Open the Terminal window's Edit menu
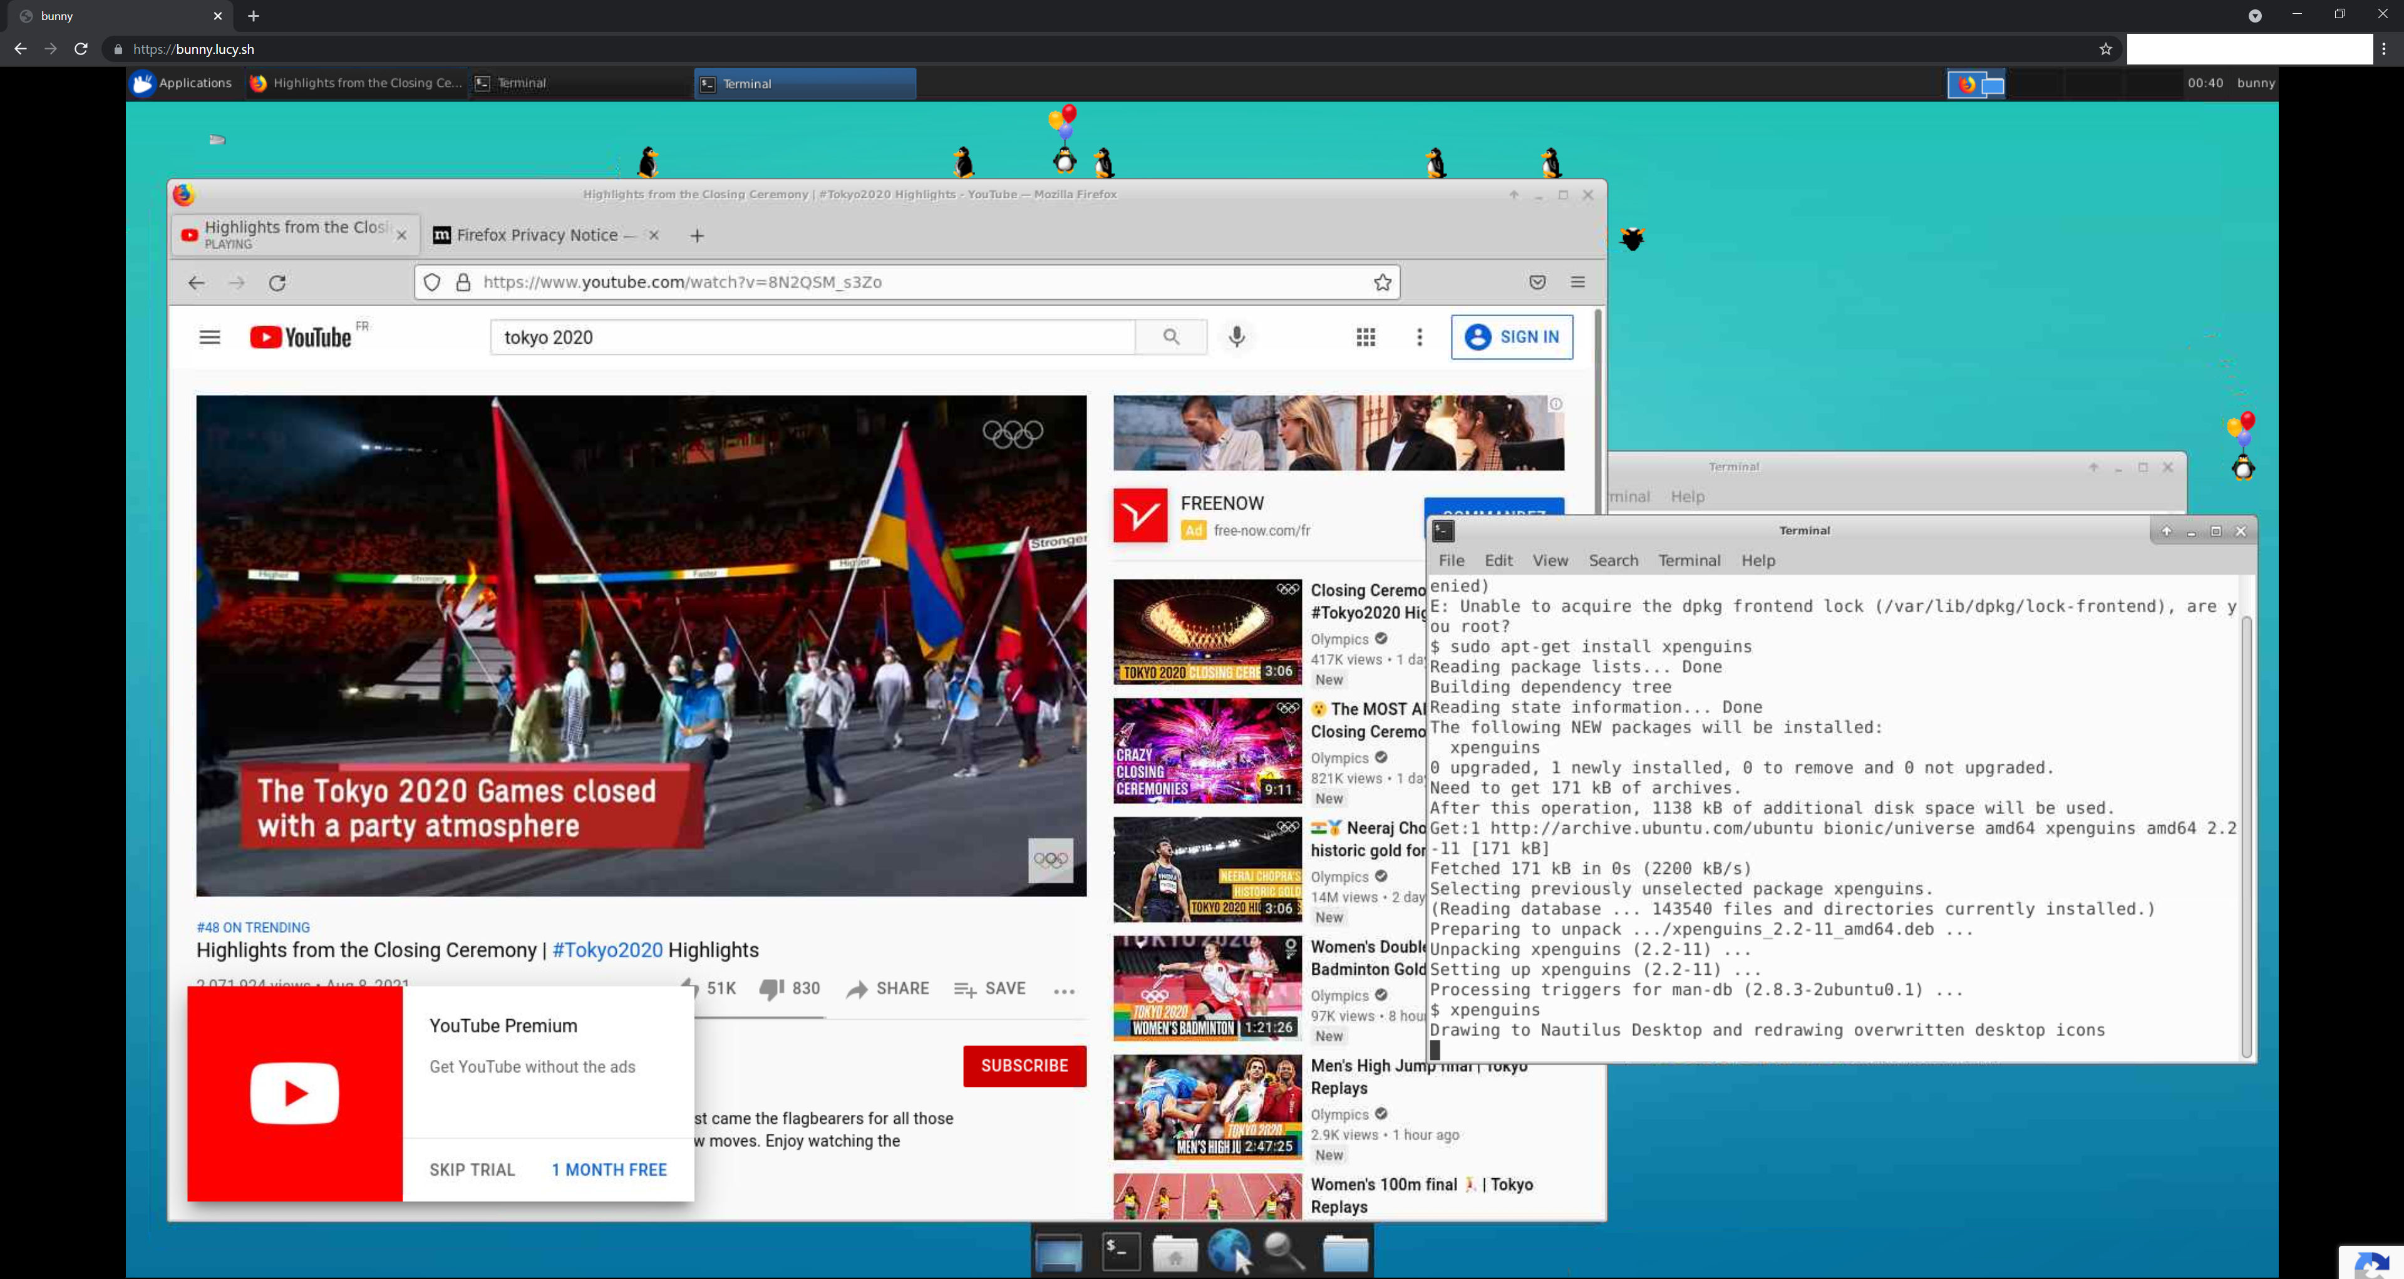 coord(1498,560)
